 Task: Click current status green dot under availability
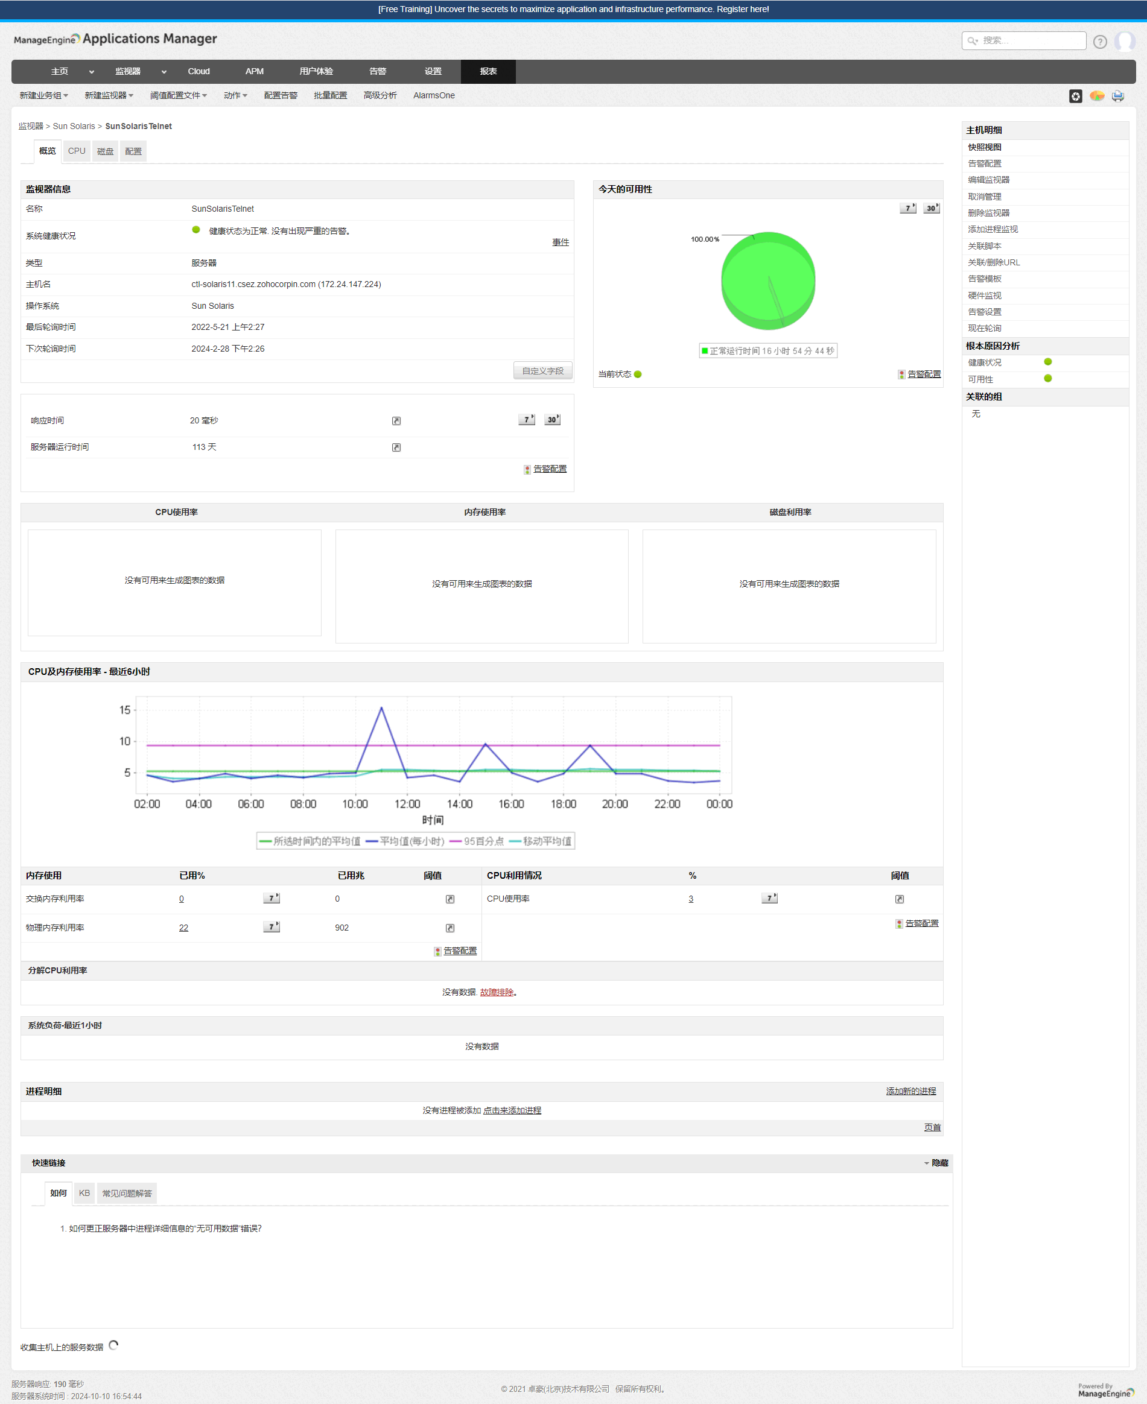point(638,375)
